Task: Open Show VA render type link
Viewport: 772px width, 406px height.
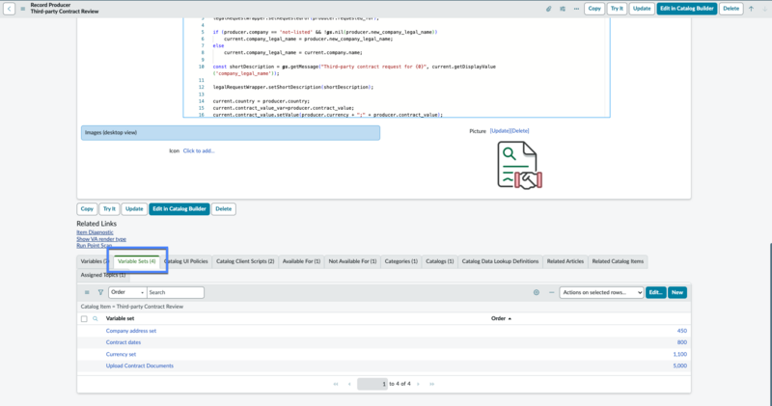Action: (101, 239)
